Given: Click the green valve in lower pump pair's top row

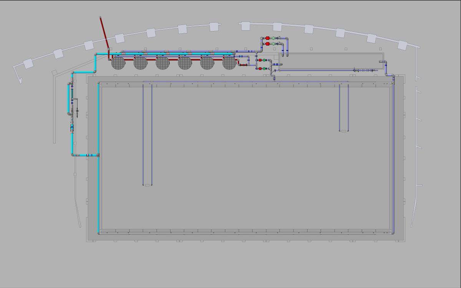Looking at the screenshot, I should [265, 60].
